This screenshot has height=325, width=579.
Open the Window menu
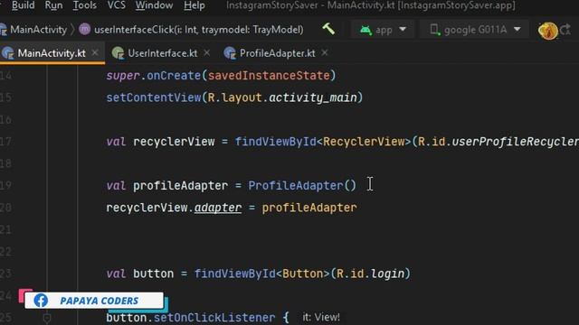click(154, 5)
